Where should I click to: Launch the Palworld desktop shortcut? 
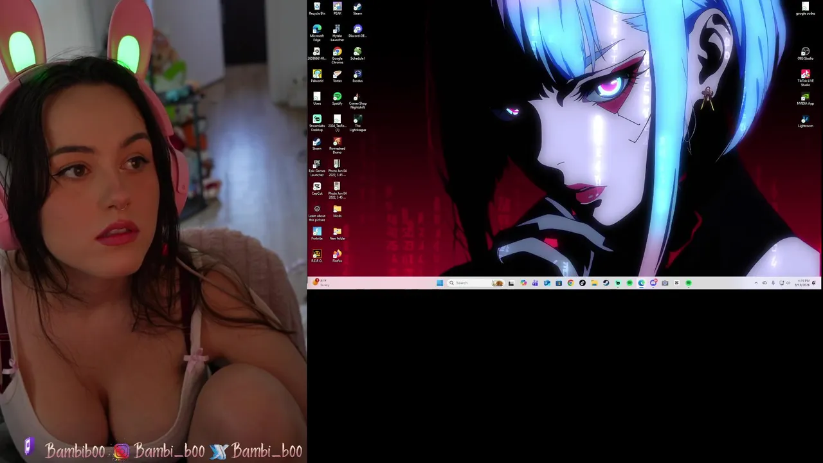pyautogui.click(x=317, y=77)
